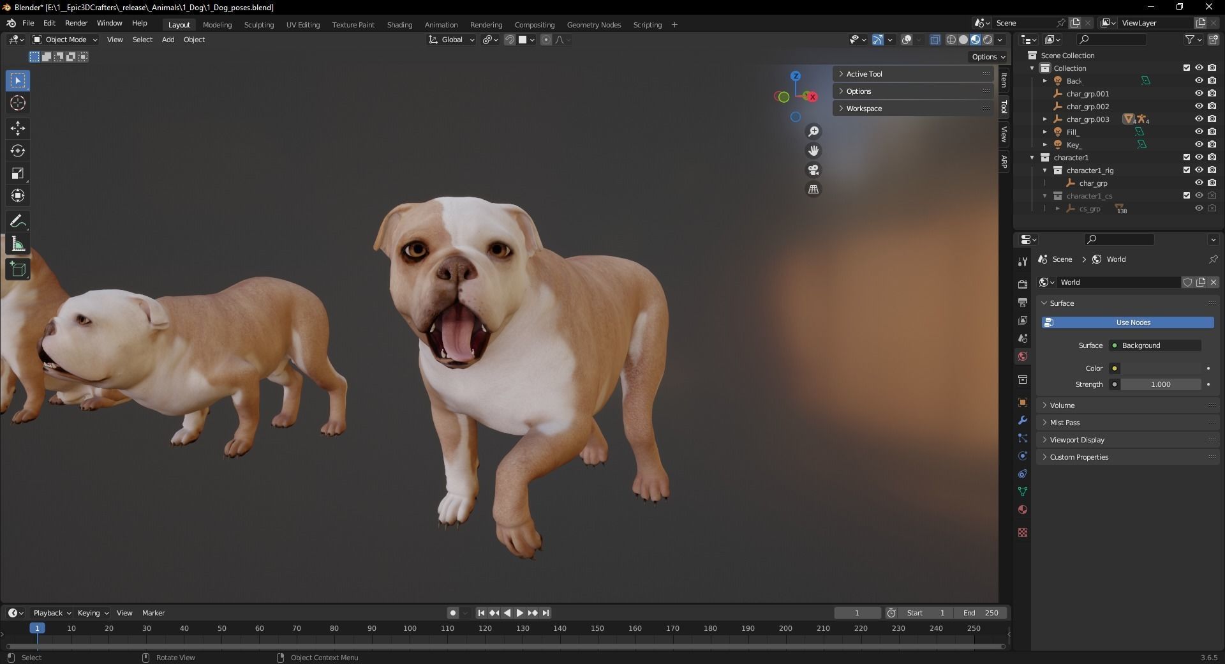Disable render camera for char_grp.003
Screen dimensions: 1225x664
[x=1212, y=119]
